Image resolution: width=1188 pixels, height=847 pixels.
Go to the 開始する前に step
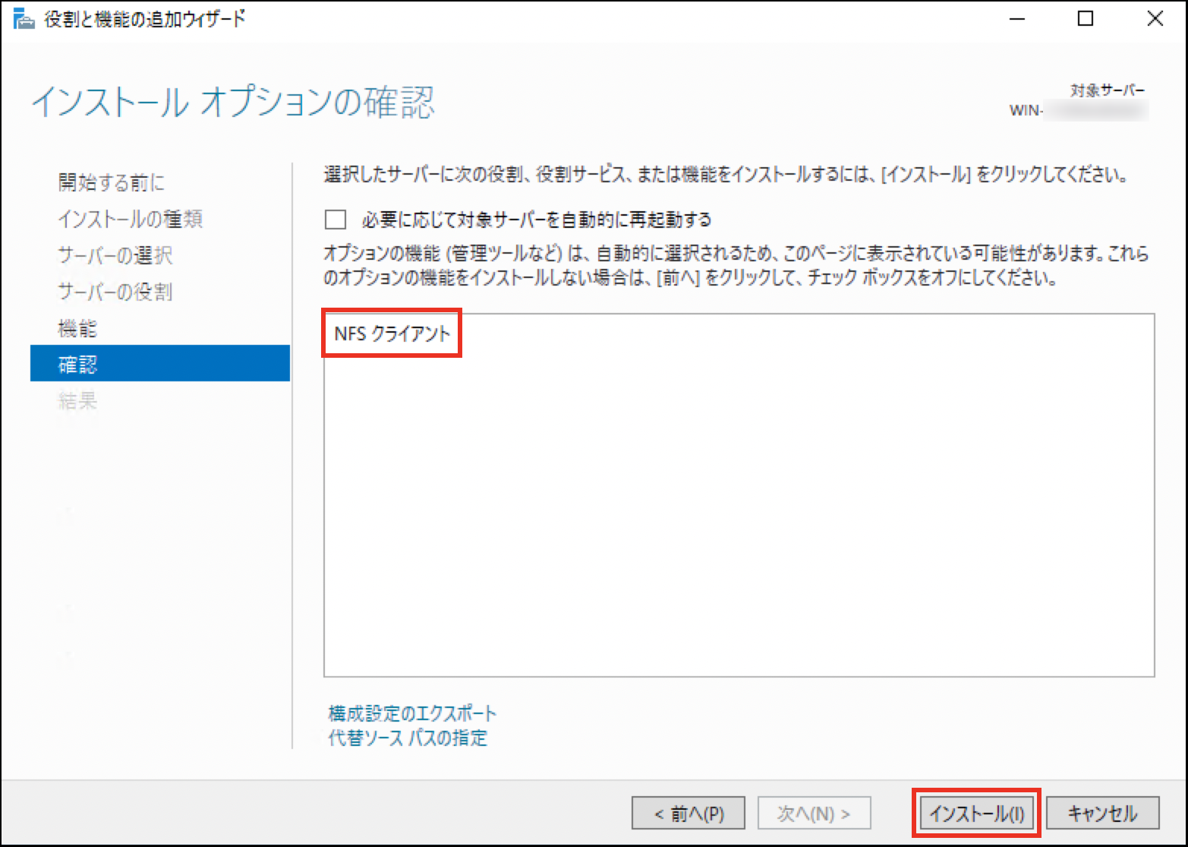(x=112, y=182)
